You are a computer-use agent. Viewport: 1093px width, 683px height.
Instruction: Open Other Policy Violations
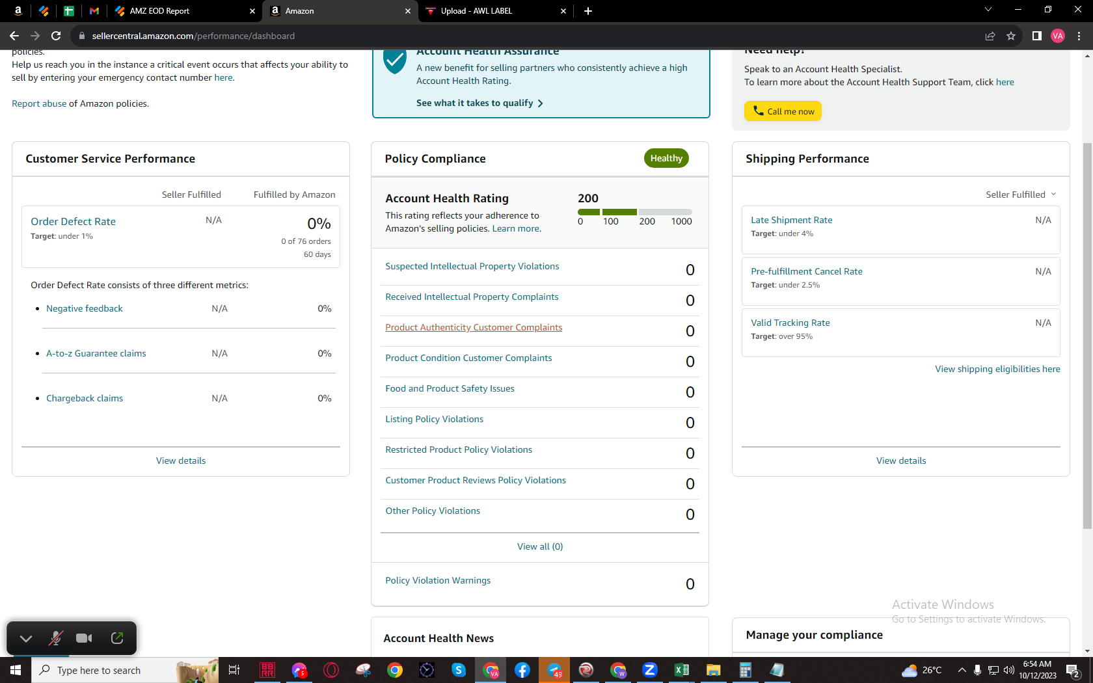tap(433, 511)
